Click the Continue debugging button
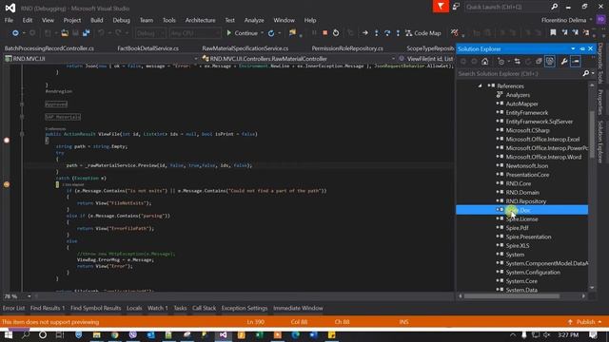Image resolution: width=609 pixels, height=342 pixels. [x=242, y=33]
